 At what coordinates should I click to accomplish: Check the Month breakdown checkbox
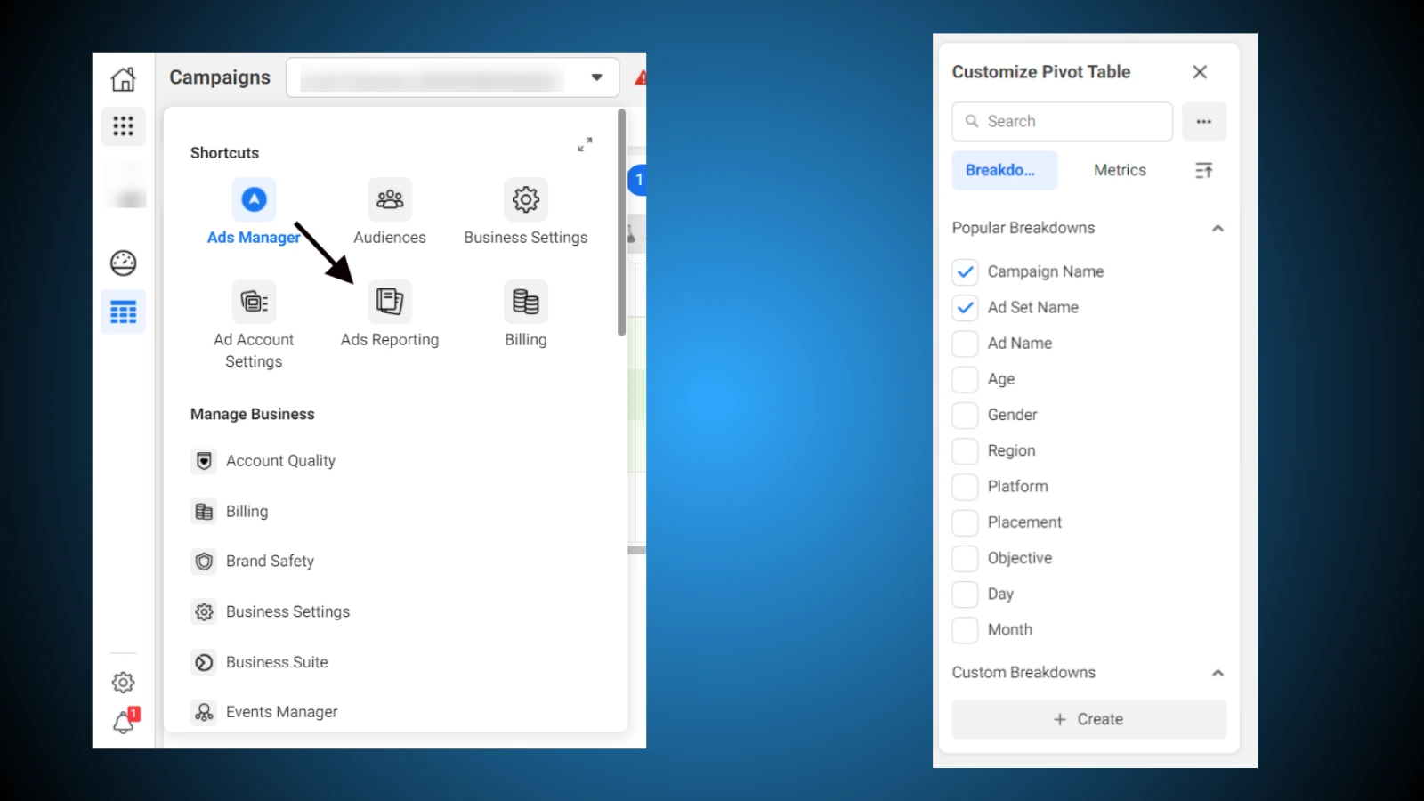tap(965, 630)
